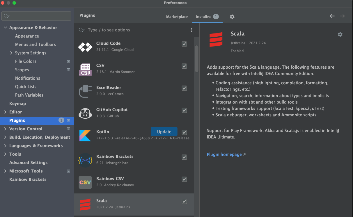Expand the Editor settings tree
The width and height of the screenshot is (353, 217).
click(5, 112)
